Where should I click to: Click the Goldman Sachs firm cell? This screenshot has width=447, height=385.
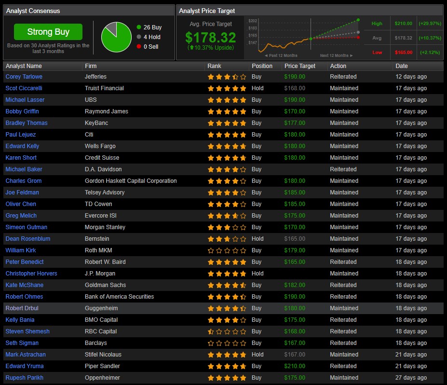(105, 285)
